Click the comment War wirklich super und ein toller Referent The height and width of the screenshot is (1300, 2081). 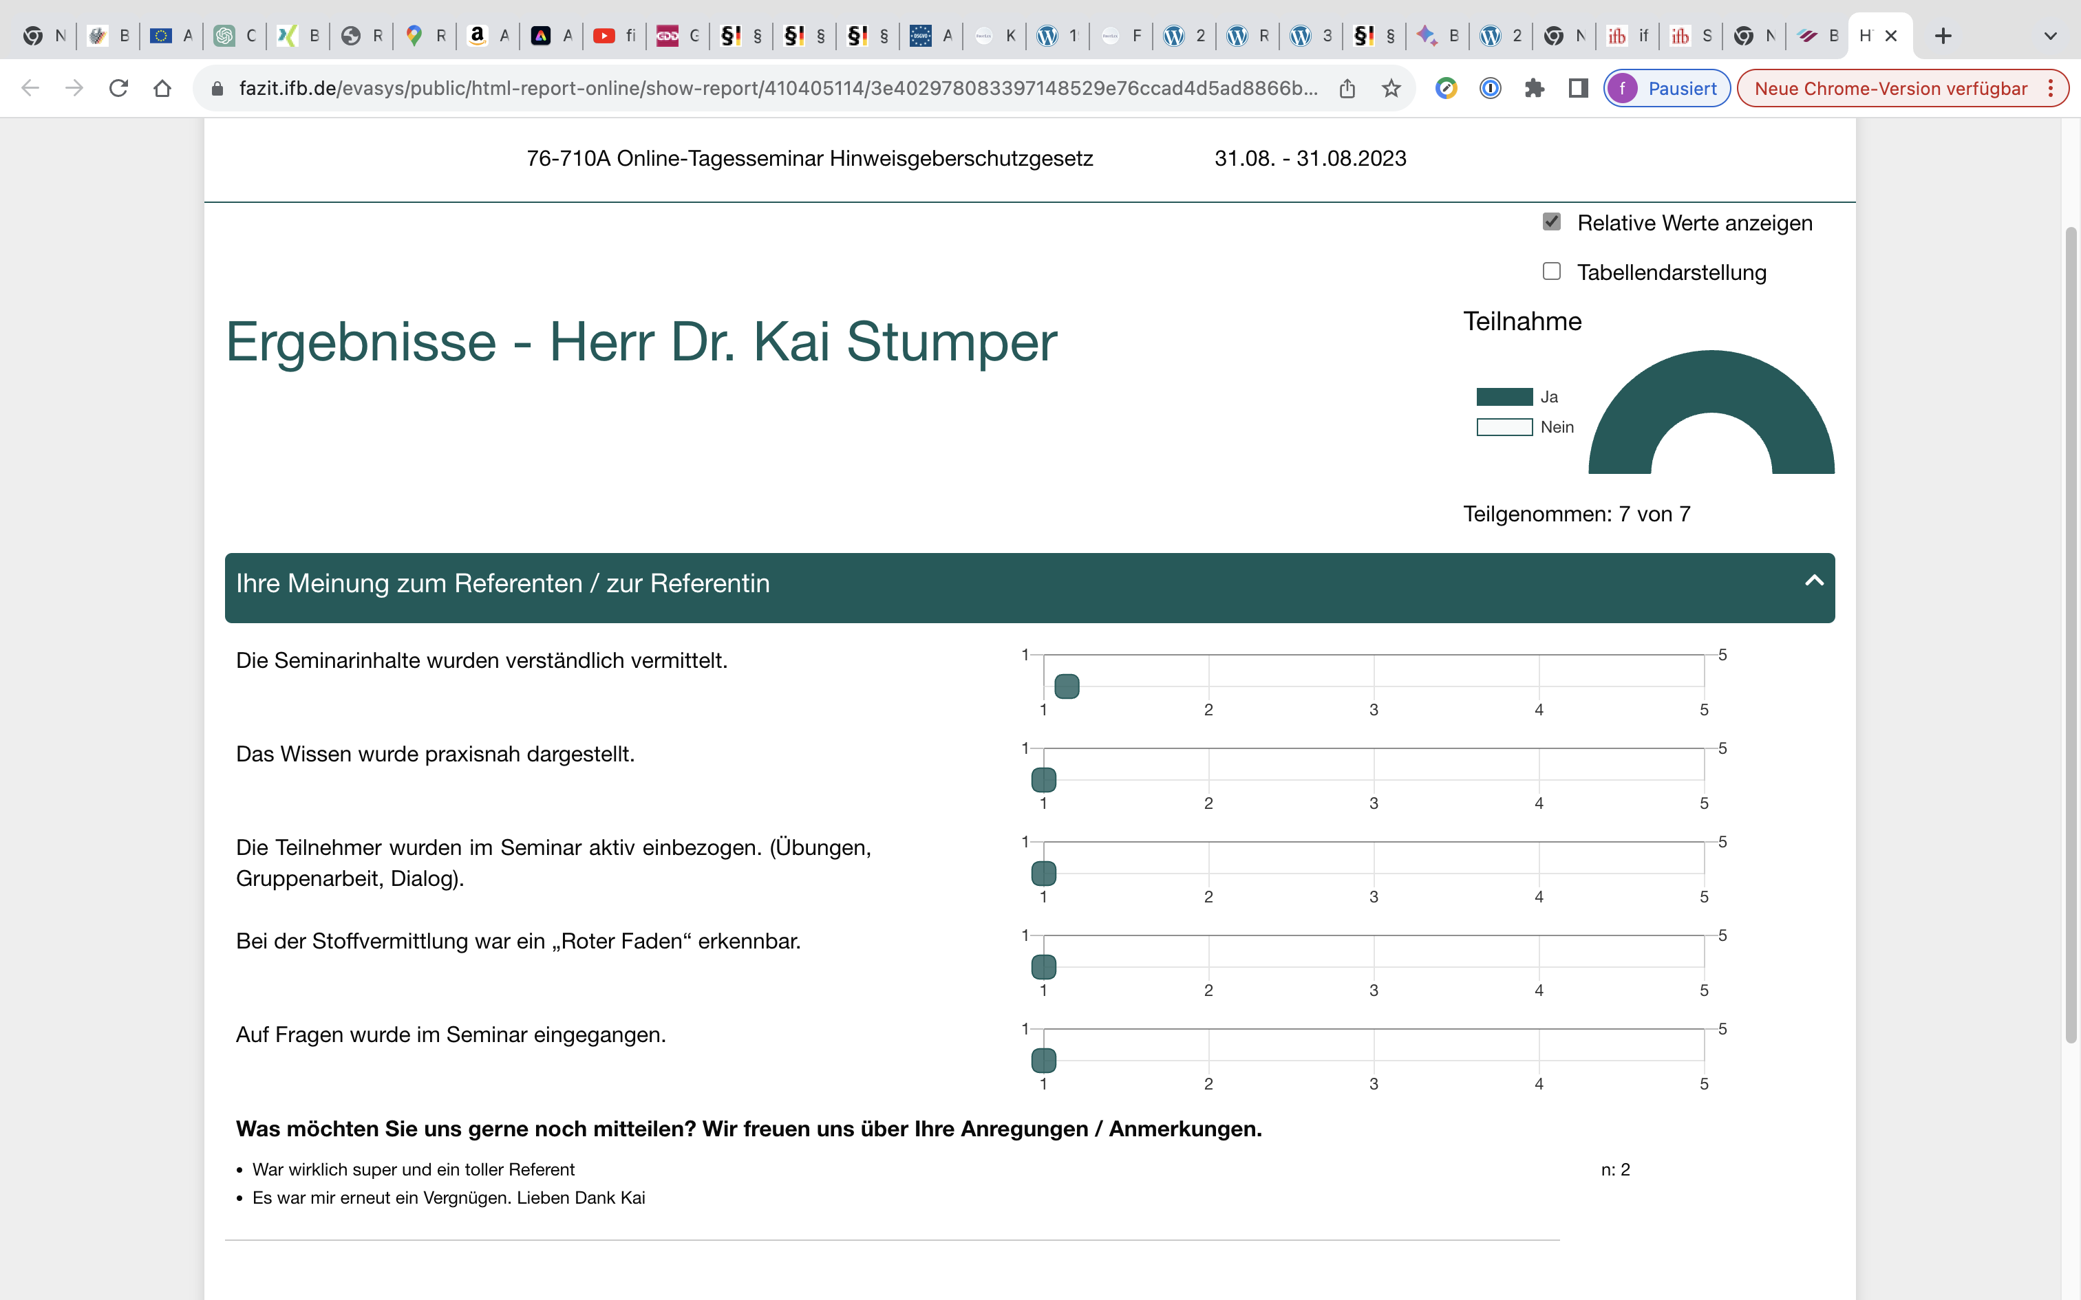tap(413, 1169)
